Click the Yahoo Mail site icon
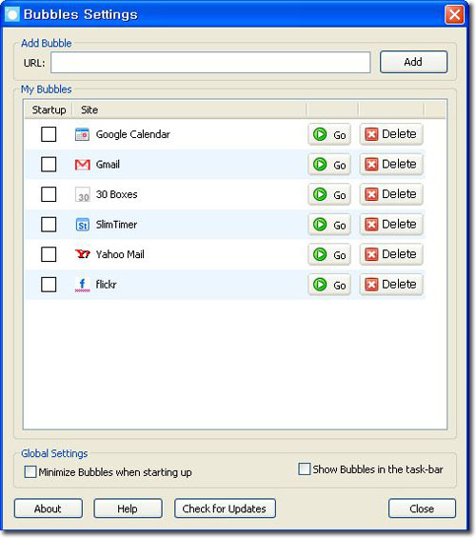The height and width of the screenshot is (538, 476). pos(82,254)
